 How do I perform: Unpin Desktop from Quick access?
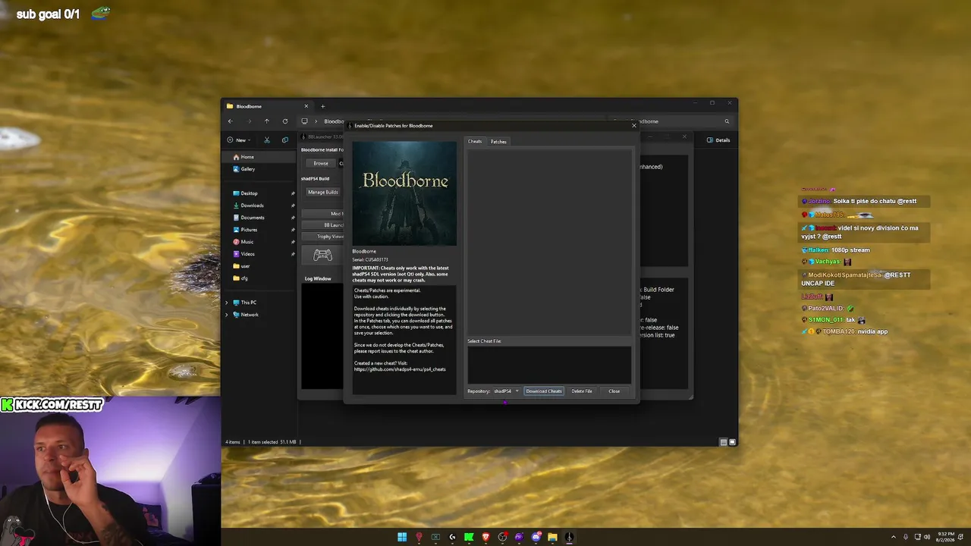(293, 193)
